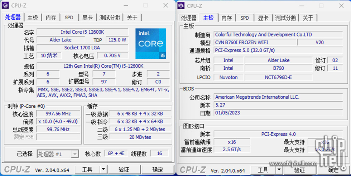Screen dimensions: 351x176
Task: Click the Intel Core i5 logo badge
Action: 151,44
